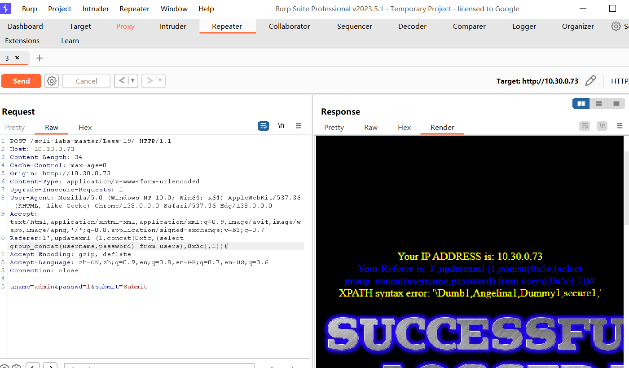Select response Render view tab
629x368 pixels.
pos(442,128)
